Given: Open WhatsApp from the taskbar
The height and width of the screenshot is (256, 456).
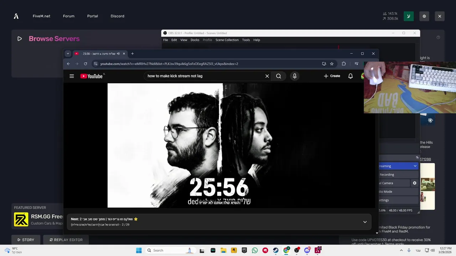Looking at the screenshot, I should point(255,250).
